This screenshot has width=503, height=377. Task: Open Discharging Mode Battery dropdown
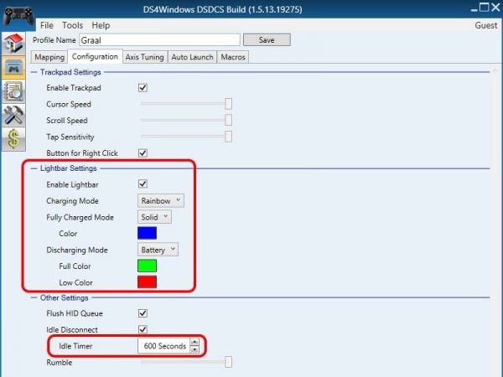point(158,250)
